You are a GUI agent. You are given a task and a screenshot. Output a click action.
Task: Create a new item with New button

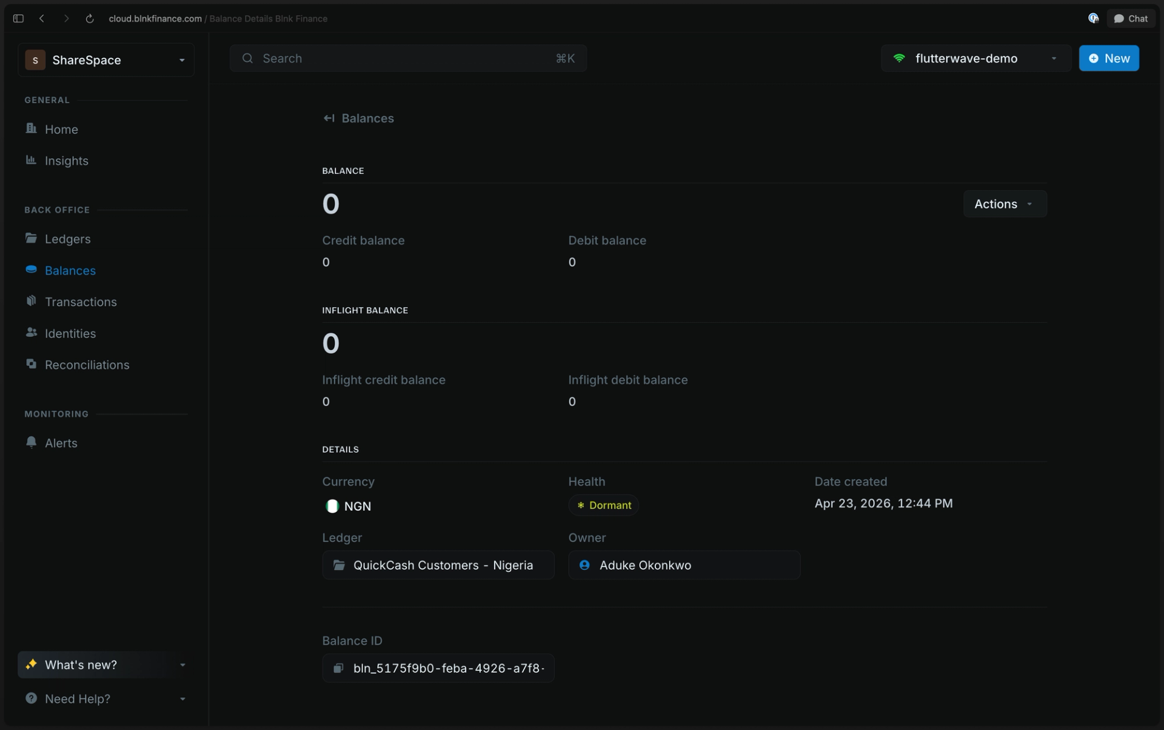[x=1109, y=58]
